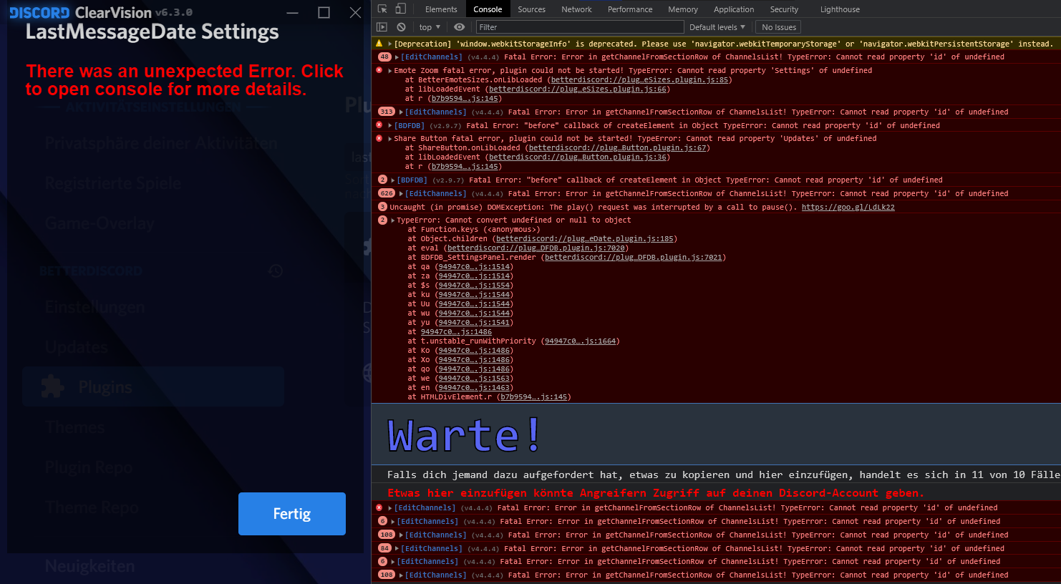Show the console sidebar icon

382,26
